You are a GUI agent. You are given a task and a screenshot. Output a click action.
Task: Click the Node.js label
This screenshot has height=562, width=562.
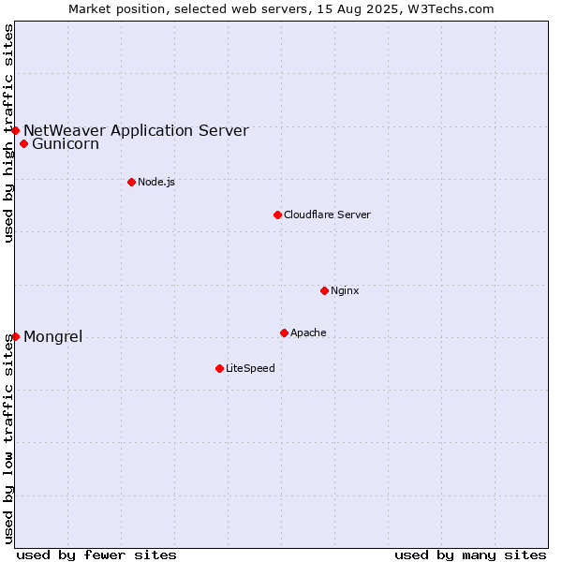pyautogui.click(x=156, y=182)
